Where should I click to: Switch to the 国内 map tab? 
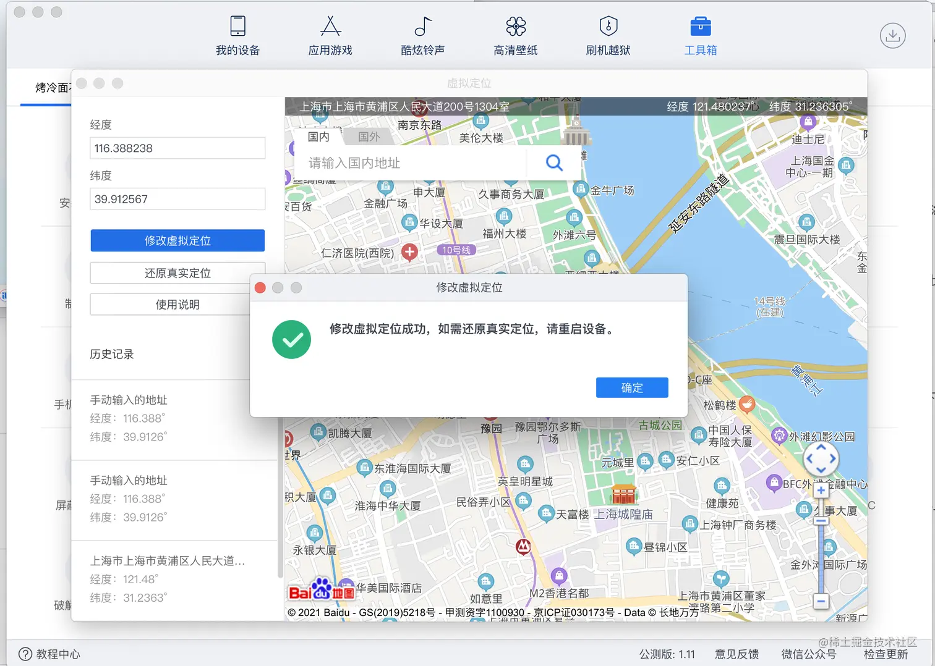pos(318,137)
